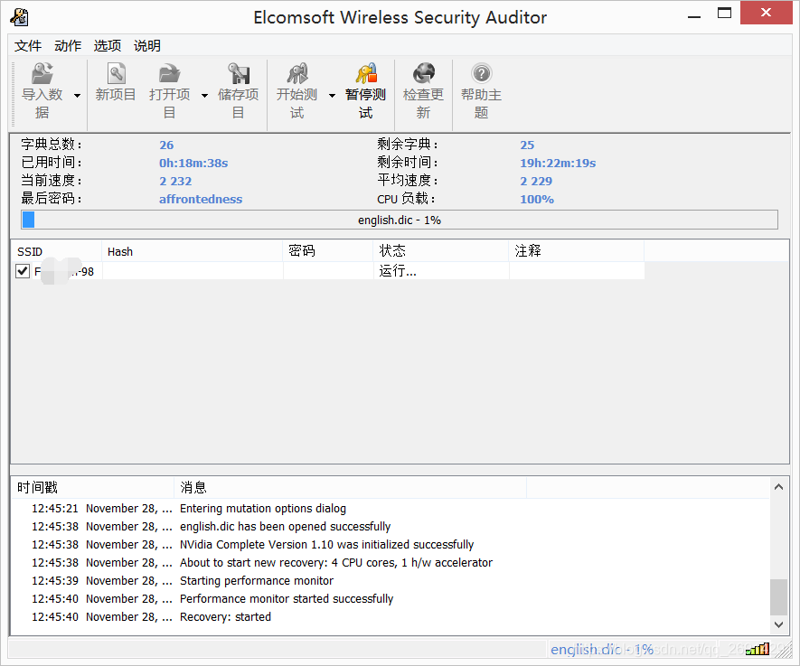The height and width of the screenshot is (666, 800).
Task: Select log entry 'Recovery: started'
Action: tap(225, 617)
